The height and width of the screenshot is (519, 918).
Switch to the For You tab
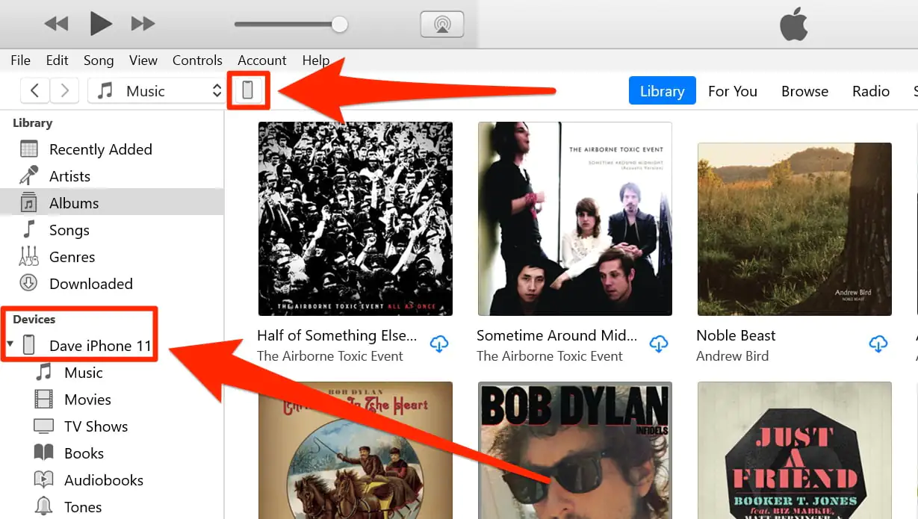[732, 91]
